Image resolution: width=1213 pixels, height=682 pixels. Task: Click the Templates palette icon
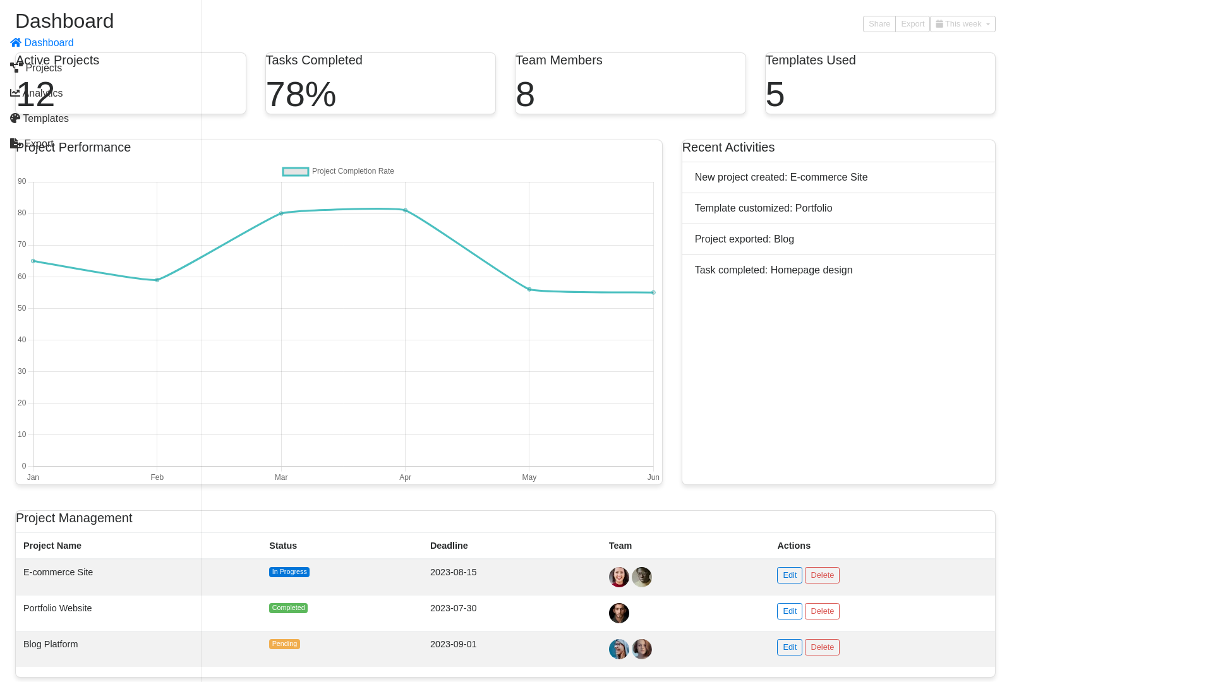tap(15, 118)
